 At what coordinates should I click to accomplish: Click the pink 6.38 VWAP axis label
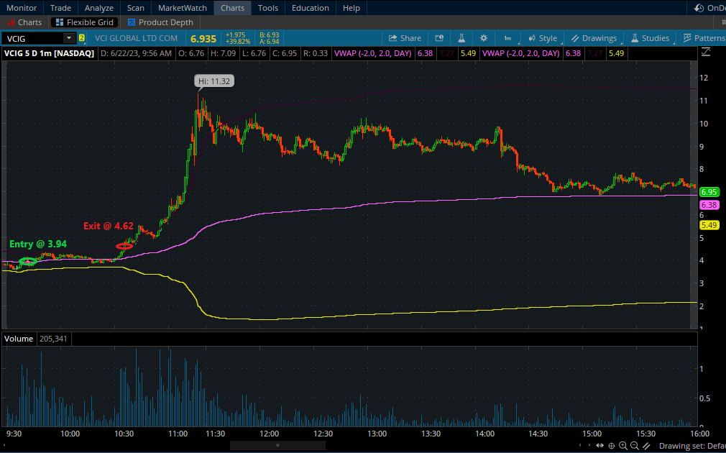coord(709,205)
